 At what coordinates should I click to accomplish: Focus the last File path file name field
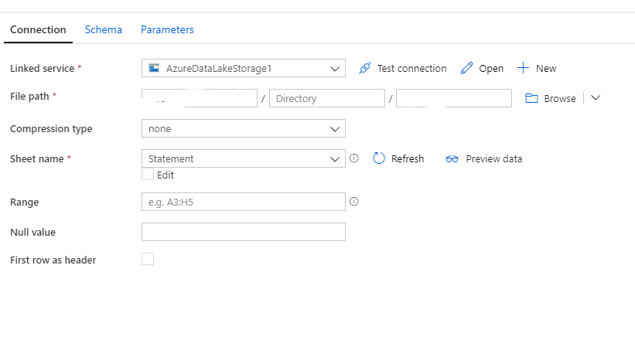pyautogui.click(x=453, y=98)
